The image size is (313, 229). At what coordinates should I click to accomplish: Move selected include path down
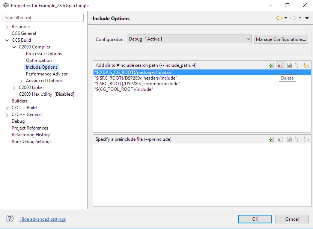pyautogui.click(x=306, y=65)
